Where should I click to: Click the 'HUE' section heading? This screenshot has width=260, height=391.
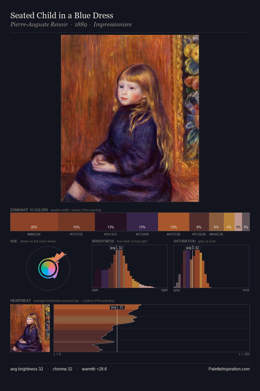click(x=14, y=241)
